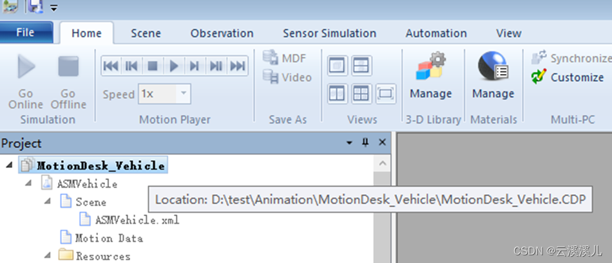Switch to the Observation ribbon tab
The height and width of the screenshot is (263, 612).
pyautogui.click(x=222, y=33)
